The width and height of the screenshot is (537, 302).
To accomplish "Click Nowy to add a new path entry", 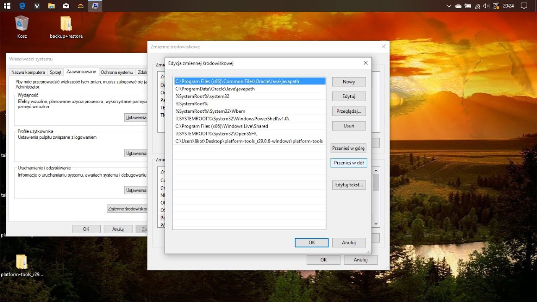I will pos(349,82).
